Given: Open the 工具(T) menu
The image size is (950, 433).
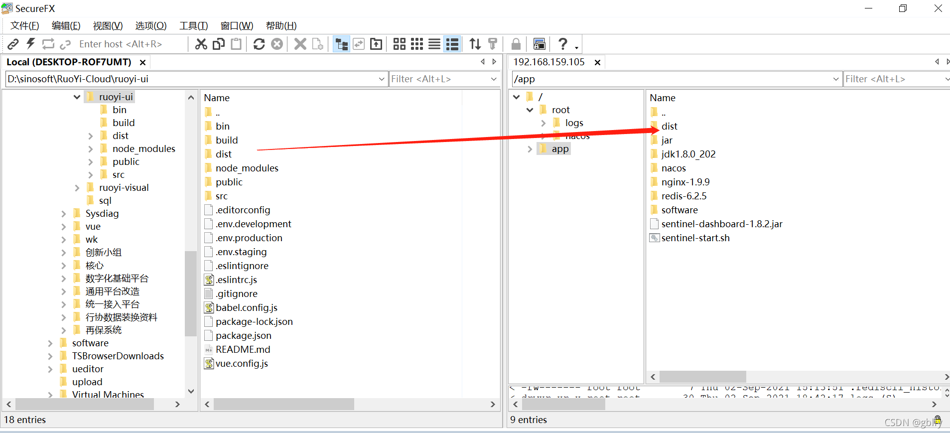Looking at the screenshot, I should 194,26.
